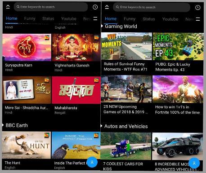Select Status tab on left screen

[48, 18]
